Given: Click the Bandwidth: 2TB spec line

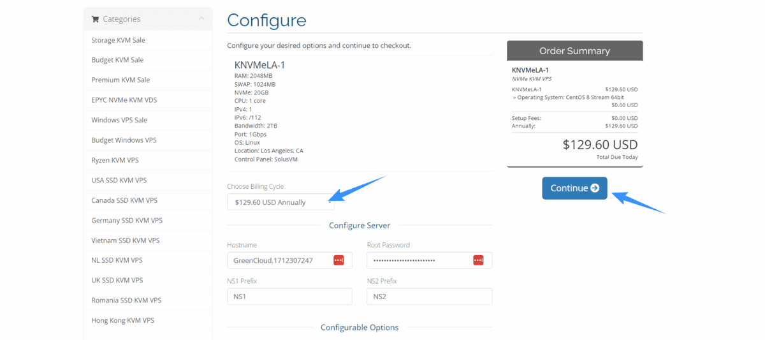Looking at the screenshot, I should click(x=256, y=126).
